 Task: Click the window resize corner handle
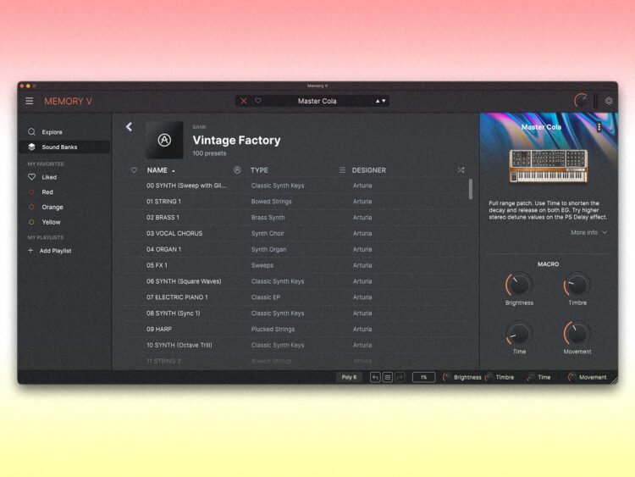[x=615, y=380]
